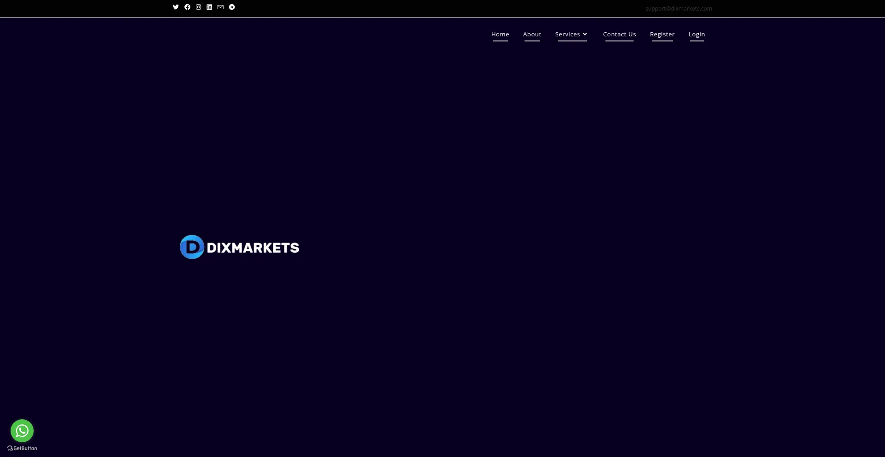This screenshot has height=457, width=885.
Task: Visit the Facebook page via its icon
Action: (x=187, y=7)
